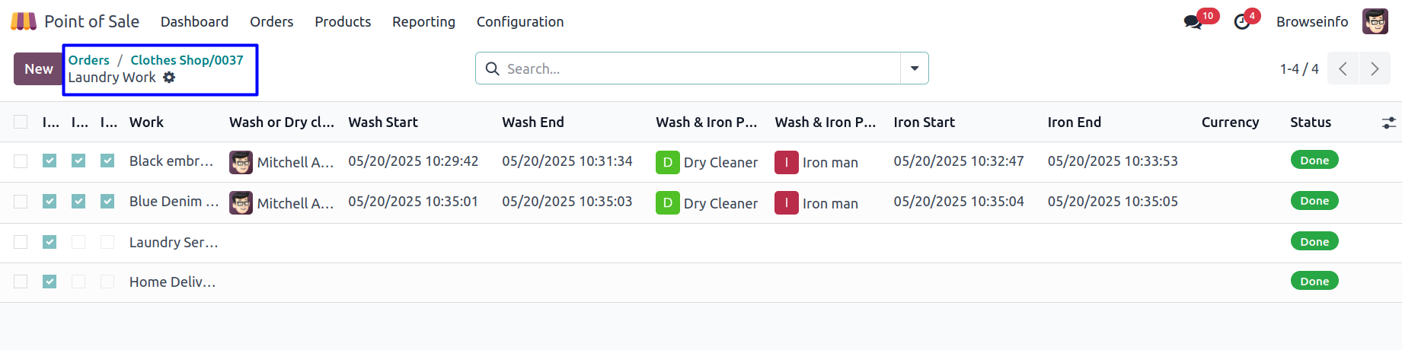This screenshot has width=1402, height=350.
Task: Open the Configuration menu
Action: point(520,22)
